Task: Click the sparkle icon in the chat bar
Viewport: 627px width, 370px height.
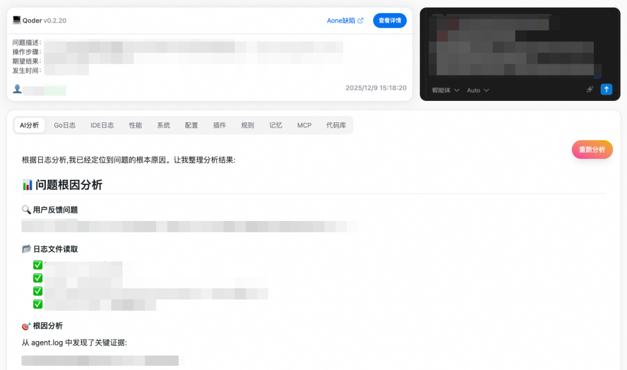Action: [589, 90]
